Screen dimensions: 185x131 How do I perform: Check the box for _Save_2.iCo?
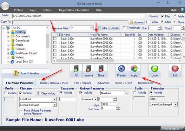55,46
